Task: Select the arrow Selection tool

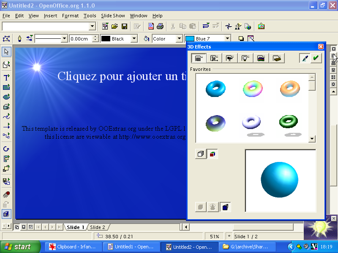Action: (x=6, y=52)
